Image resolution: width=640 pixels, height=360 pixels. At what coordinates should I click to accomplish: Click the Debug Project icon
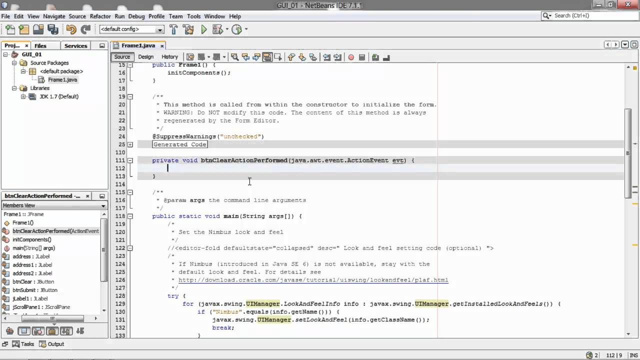click(x=217, y=29)
